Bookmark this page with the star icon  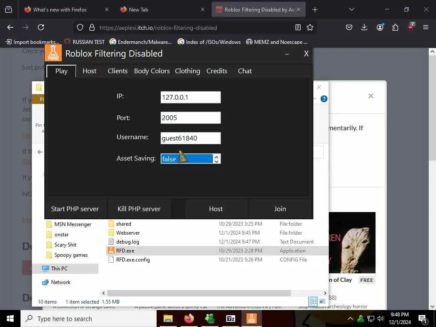point(310,27)
